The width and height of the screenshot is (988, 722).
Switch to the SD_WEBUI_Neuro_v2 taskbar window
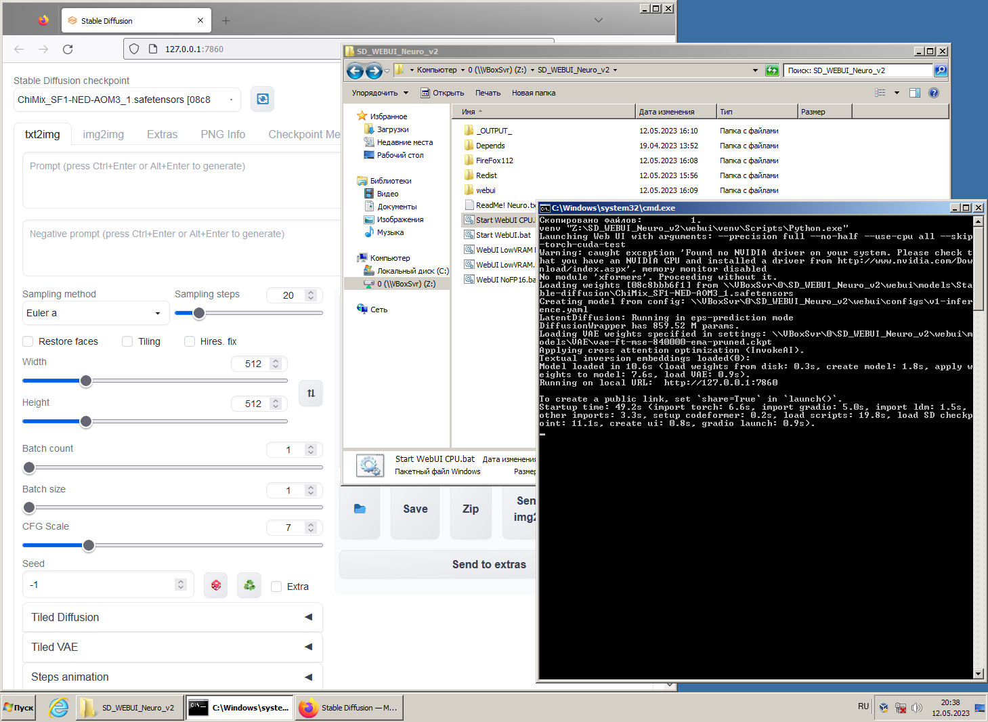130,708
